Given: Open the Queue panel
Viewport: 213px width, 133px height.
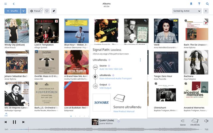Looking at the screenshot, I should pos(183,122).
